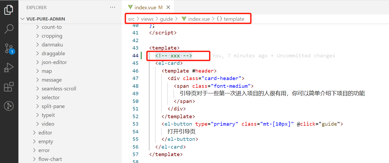Viewport: 389px width, 163px height.
Task: Click the opening el-card tag
Action: point(169,63)
